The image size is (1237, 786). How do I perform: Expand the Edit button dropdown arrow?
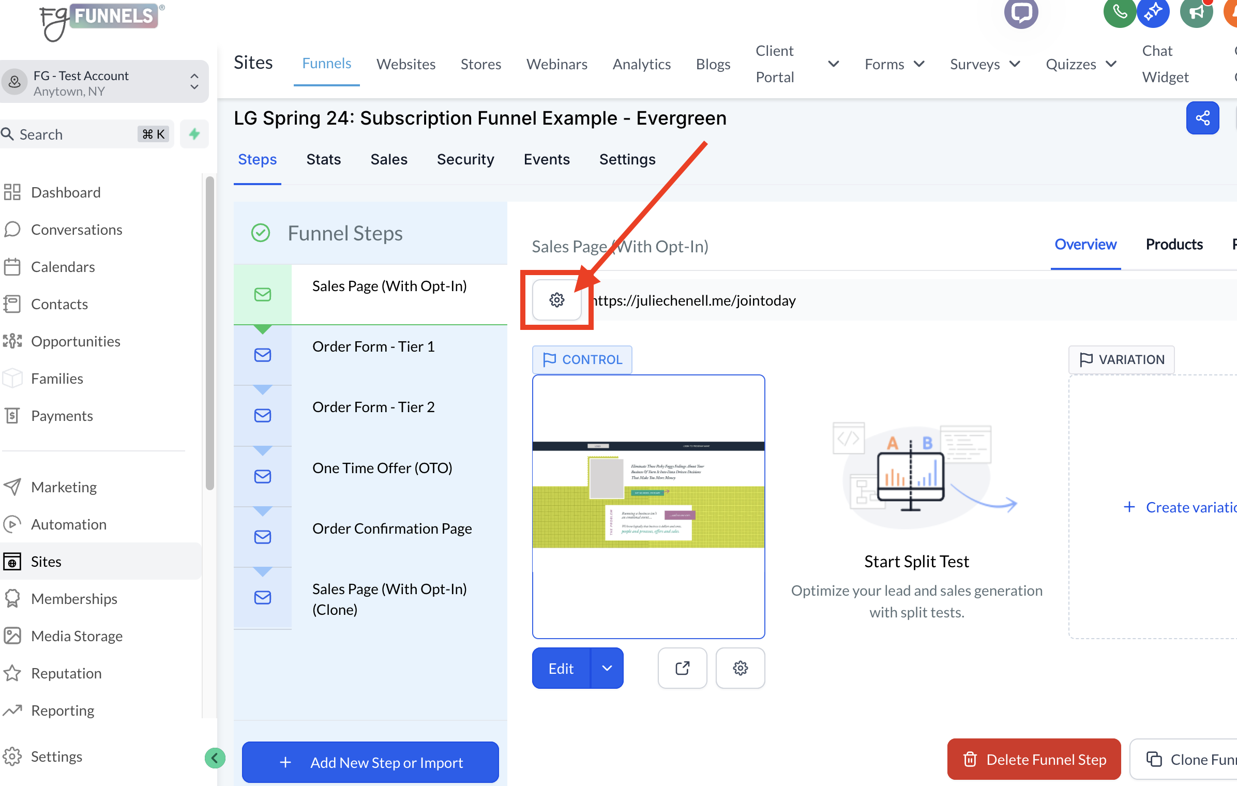point(607,668)
